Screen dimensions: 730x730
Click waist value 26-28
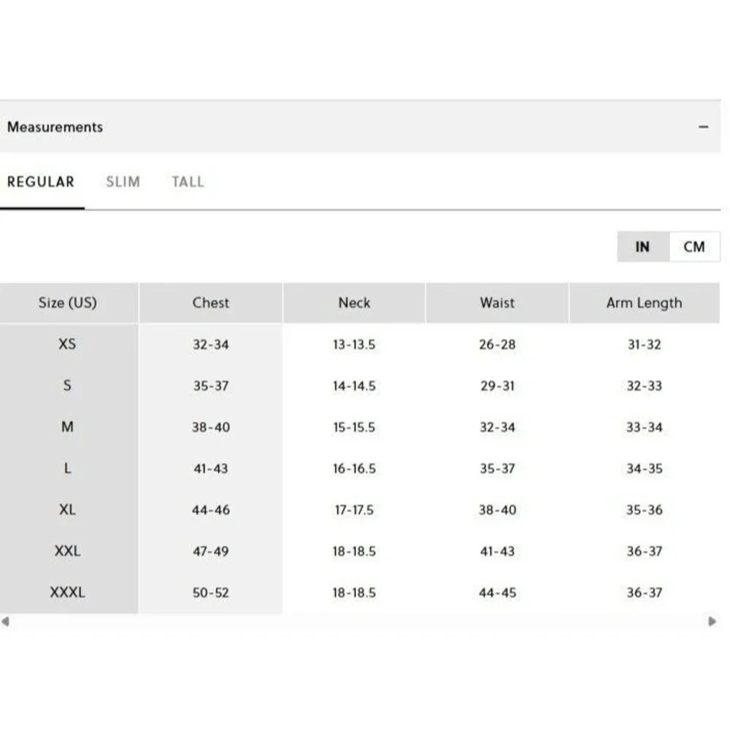coord(497,345)
